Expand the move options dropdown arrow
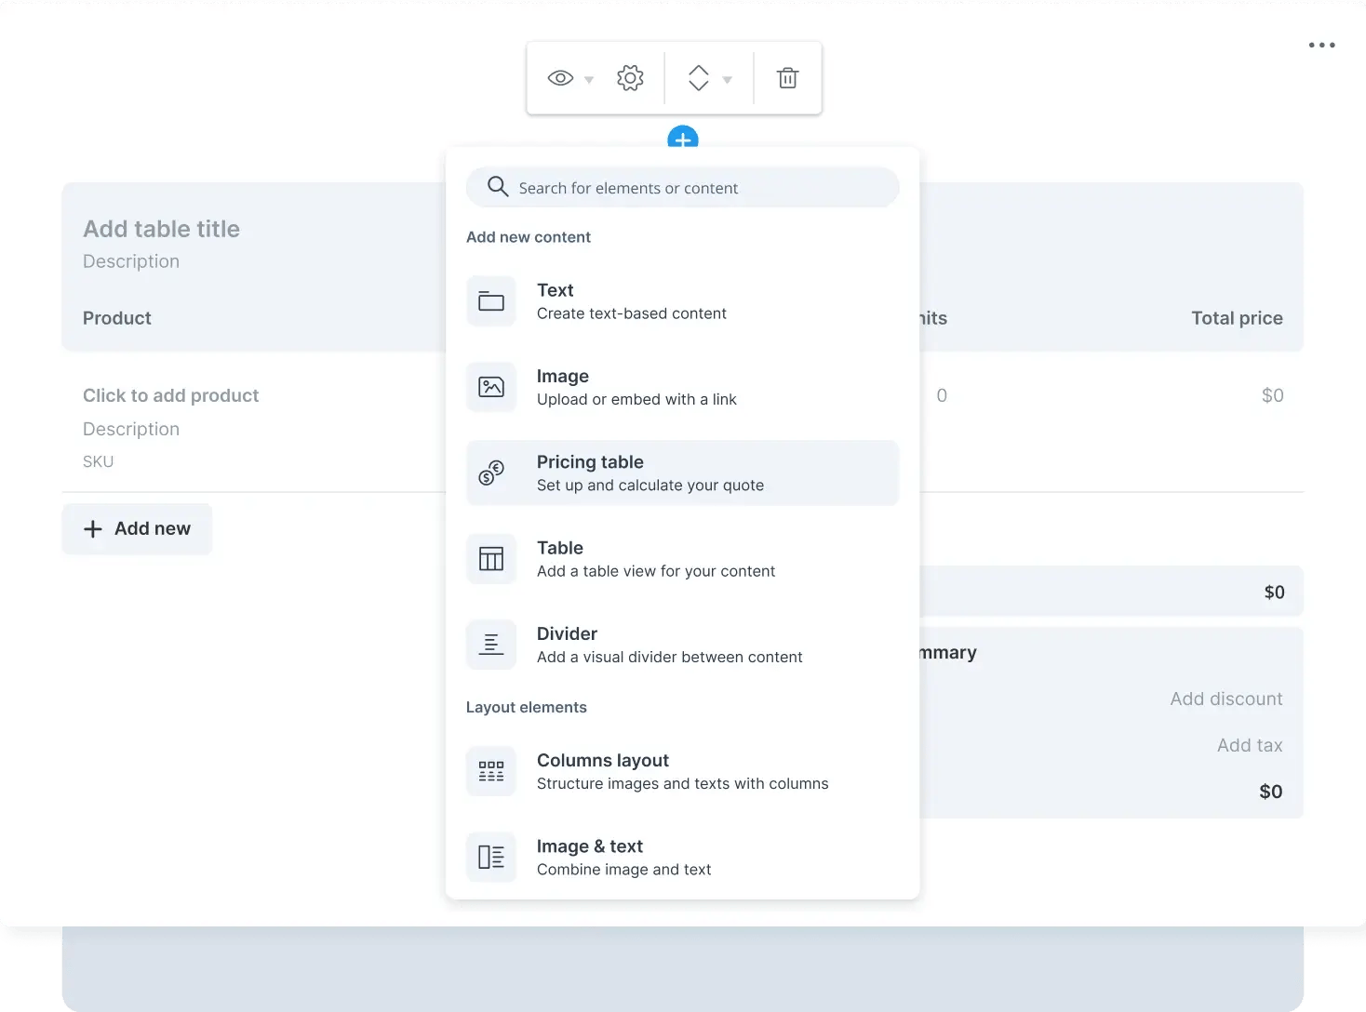 pyautogui.click(x=728, y=80)
